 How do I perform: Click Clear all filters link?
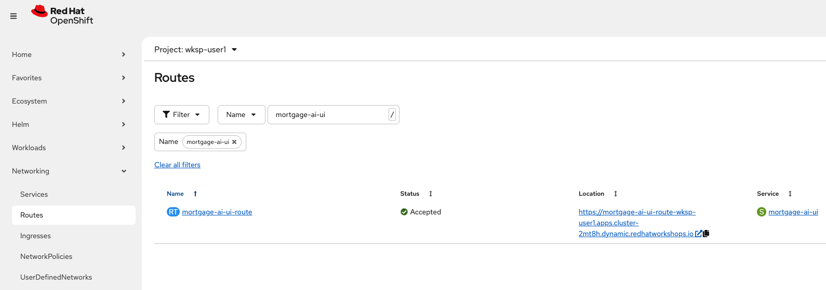pyautogui.click(x=177, y=165)
